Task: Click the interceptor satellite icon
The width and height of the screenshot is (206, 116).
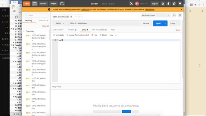Action: coord(131,4)
